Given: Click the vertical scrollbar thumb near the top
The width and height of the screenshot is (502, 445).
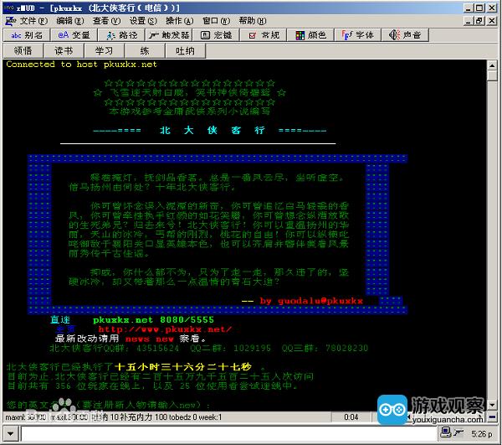Looking at the screenshot, I should click(492, 75).
